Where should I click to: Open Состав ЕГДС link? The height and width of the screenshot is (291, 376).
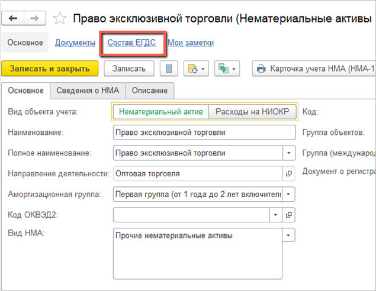pyautogui.click(x=131, y=43)
